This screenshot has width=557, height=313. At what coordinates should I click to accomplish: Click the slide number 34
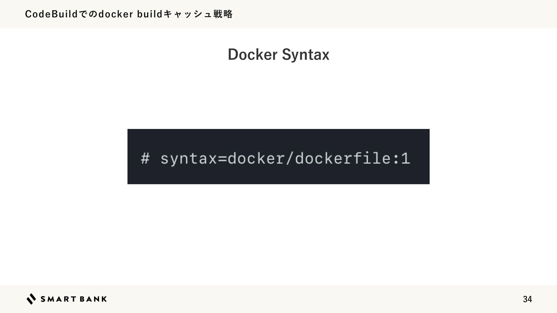[x=527, y=299]
